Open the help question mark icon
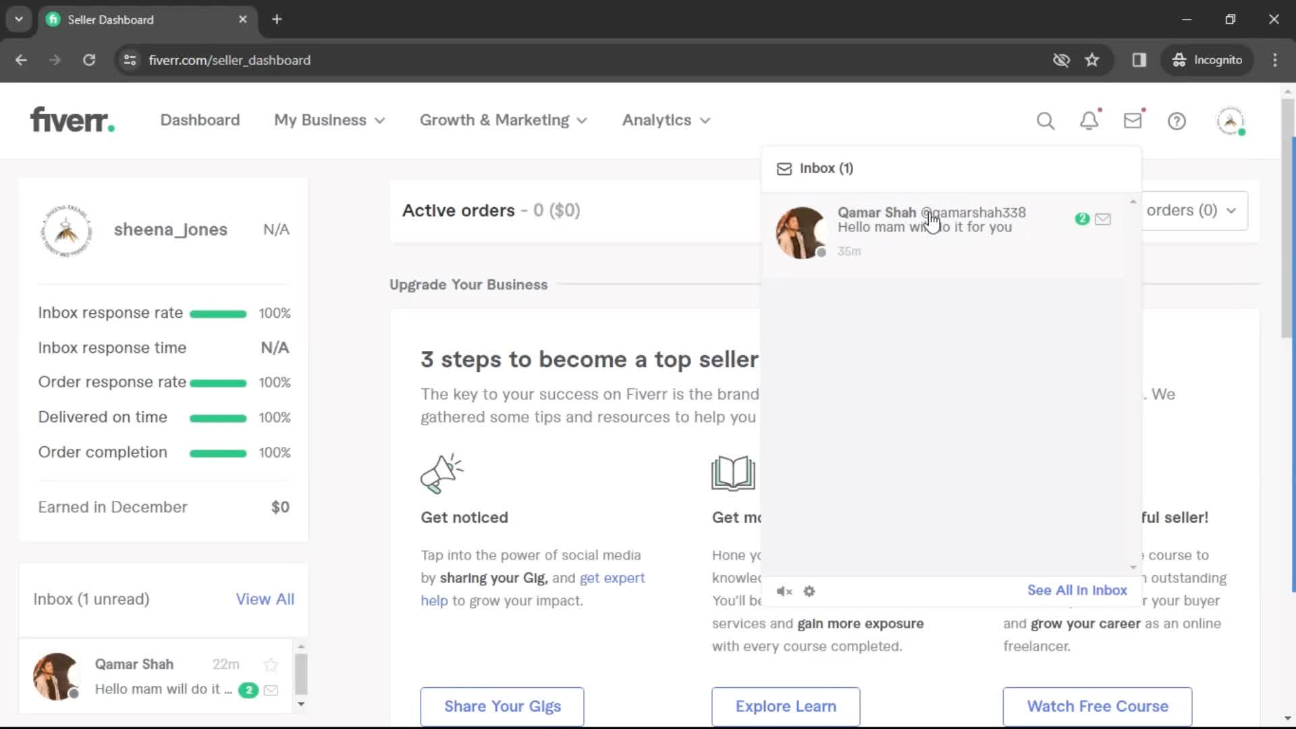Screen dimensions: 1296x729 1177,121
